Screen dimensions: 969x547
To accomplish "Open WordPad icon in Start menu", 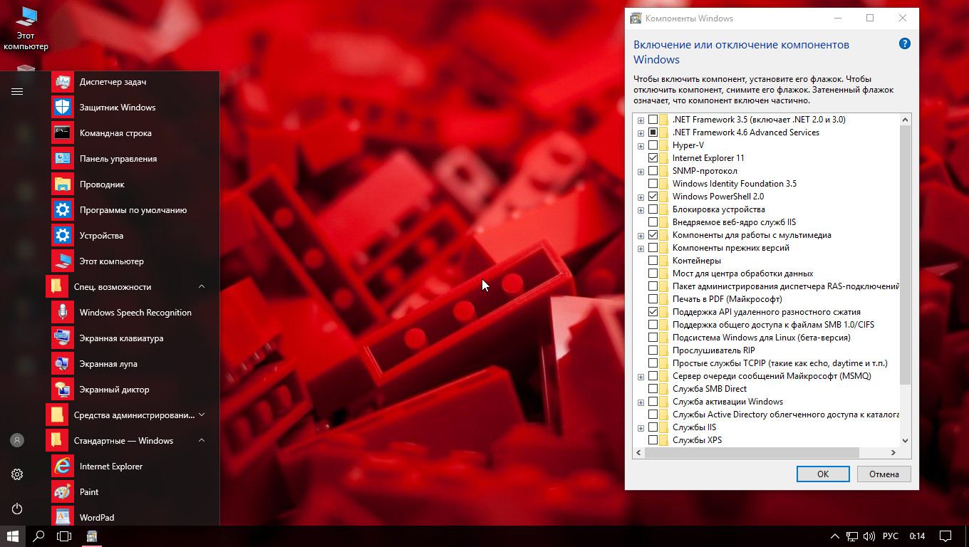I will point(63,518).
